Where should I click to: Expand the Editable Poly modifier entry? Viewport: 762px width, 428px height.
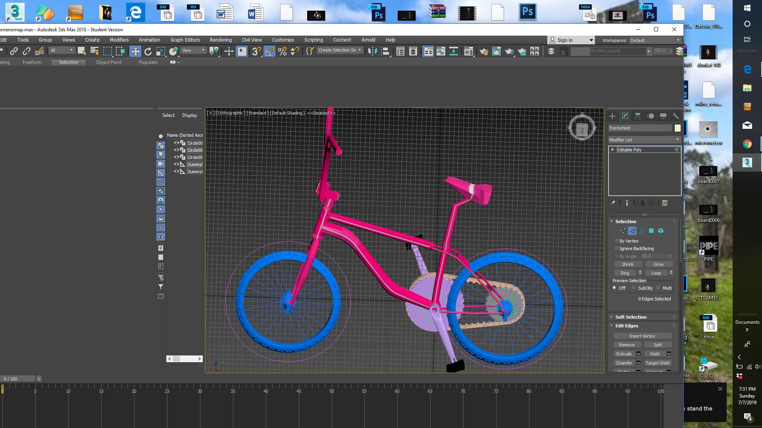613,149
